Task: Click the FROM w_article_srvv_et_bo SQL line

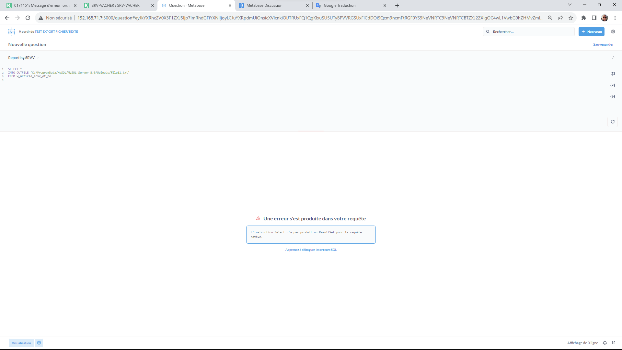Action: pyautogui.click(x=30, y=76)
